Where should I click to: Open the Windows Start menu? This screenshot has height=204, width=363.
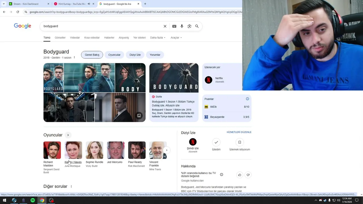click(5, 200)
